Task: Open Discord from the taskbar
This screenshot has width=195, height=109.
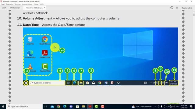Action: [71, 106]
